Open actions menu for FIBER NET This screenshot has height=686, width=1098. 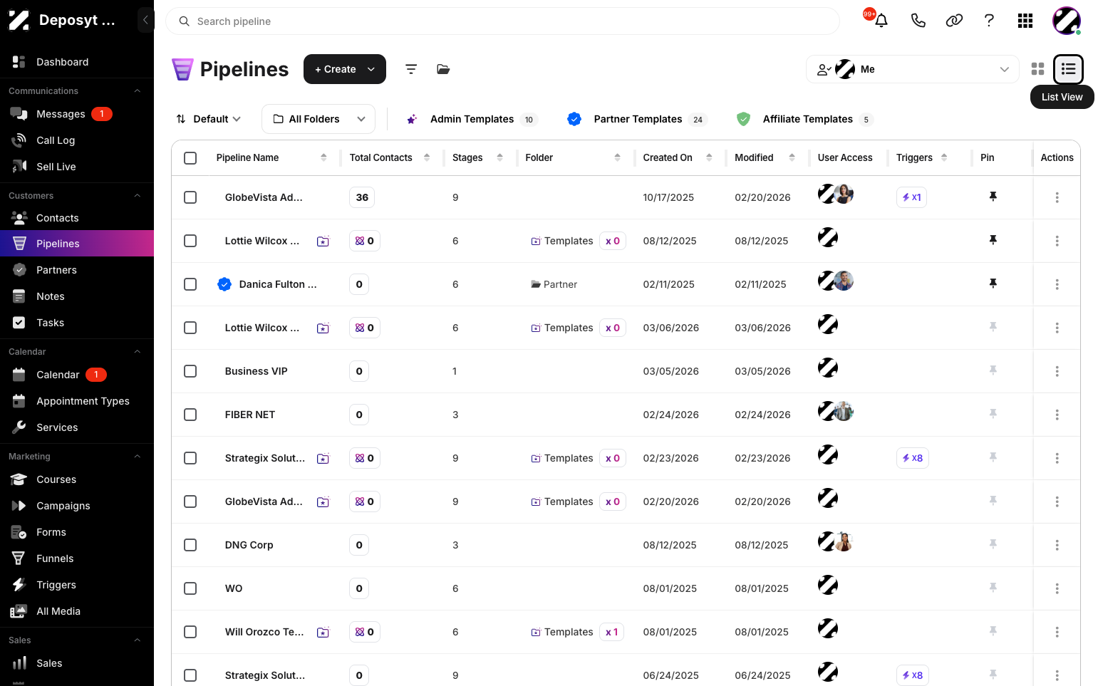pos(1057,415)
